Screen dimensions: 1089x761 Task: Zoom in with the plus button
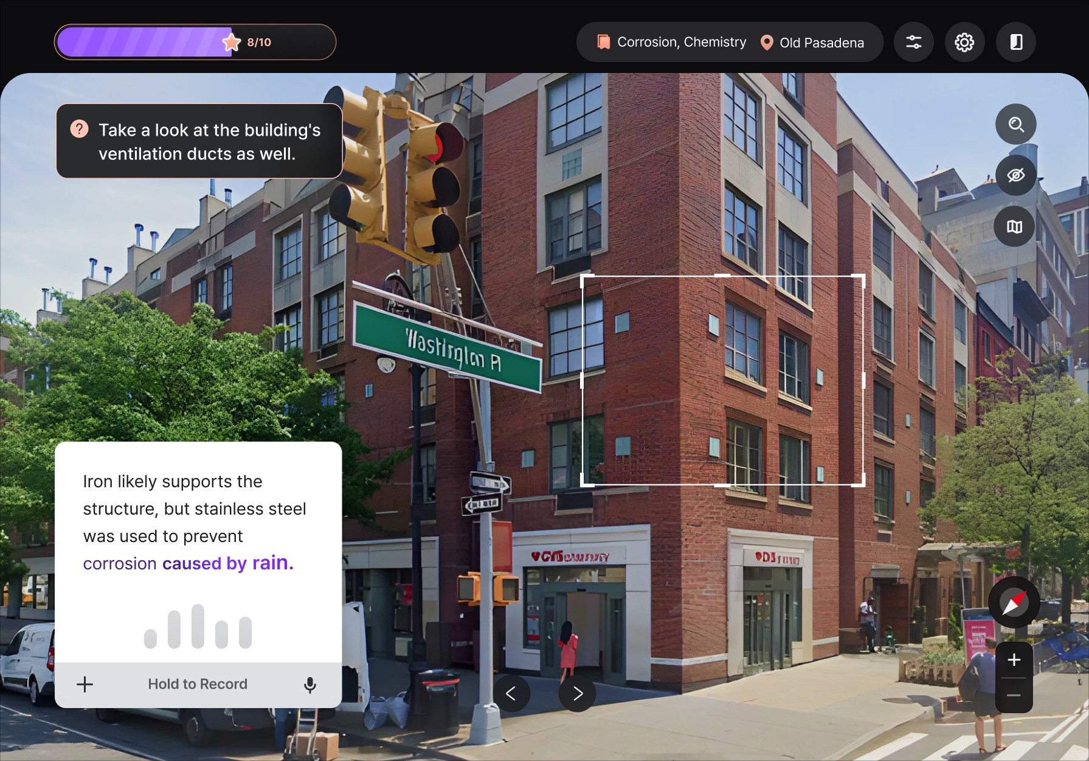coord(1014,660)
